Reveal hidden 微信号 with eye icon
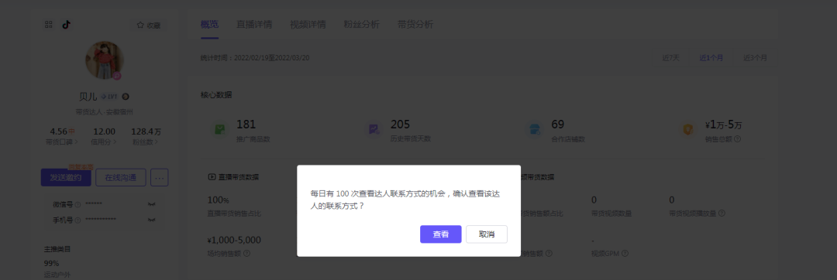Image resolution: width=837 pixels, height=280 pixels. [152, 204]
